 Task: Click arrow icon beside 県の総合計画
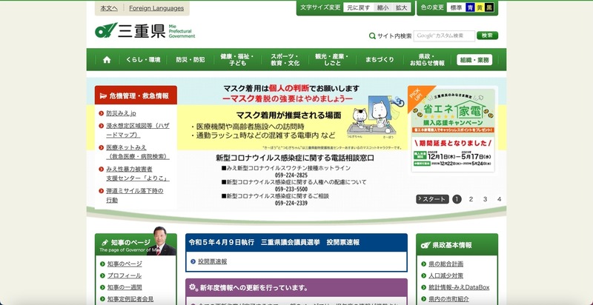point(422,264)
